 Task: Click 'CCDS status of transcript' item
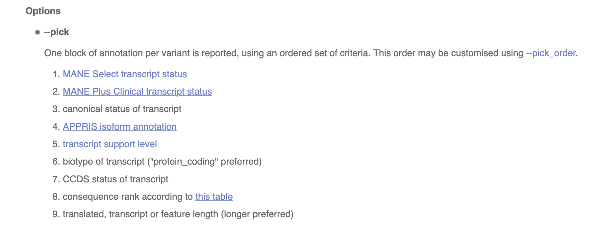click(x=115, y=179)
